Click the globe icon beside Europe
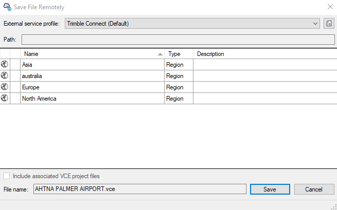337x210 pixels. (5, 87)
